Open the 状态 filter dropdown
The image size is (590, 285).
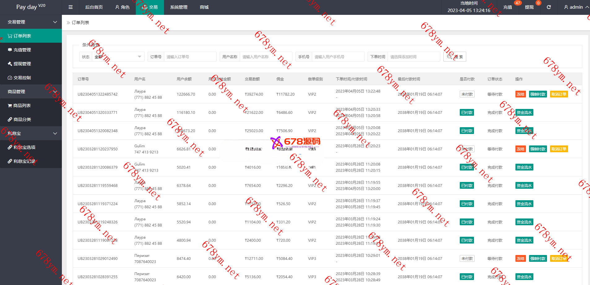pos(118,57)
